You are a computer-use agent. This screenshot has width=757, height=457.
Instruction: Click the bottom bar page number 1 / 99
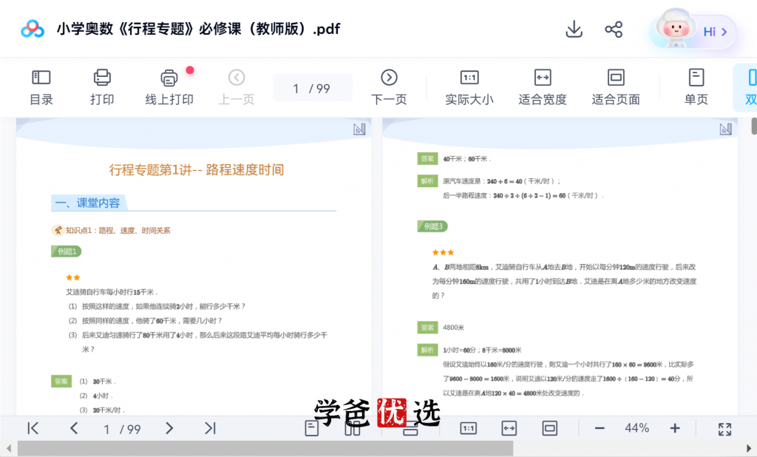tap(122, 429)
